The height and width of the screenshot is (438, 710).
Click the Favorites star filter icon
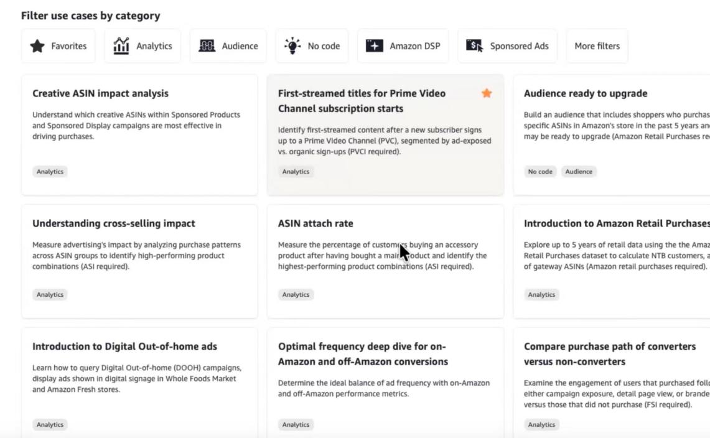click(37, 46)
